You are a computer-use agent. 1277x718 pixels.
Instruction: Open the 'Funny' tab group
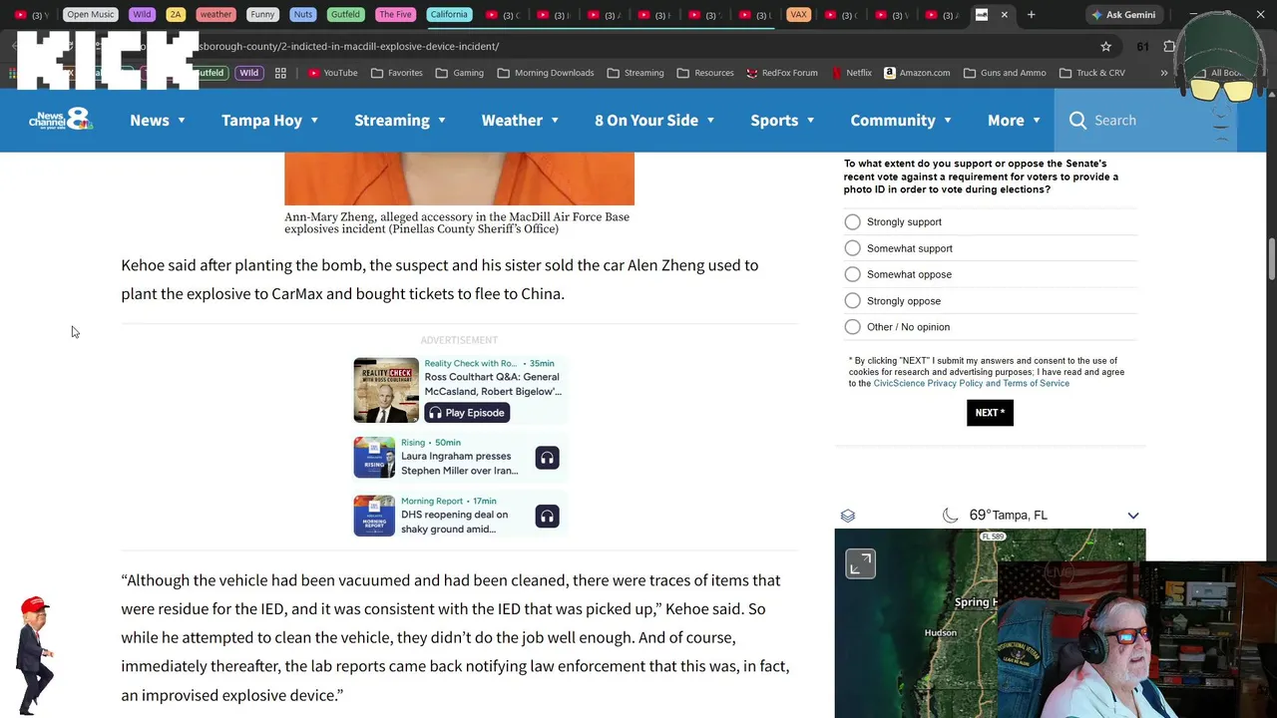(262, 15)
